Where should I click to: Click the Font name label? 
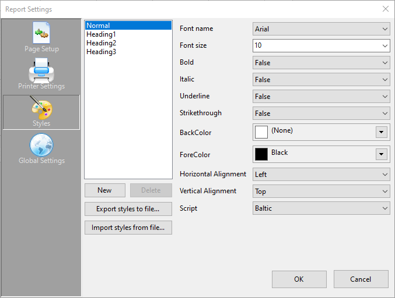click(x=196, y=29)
